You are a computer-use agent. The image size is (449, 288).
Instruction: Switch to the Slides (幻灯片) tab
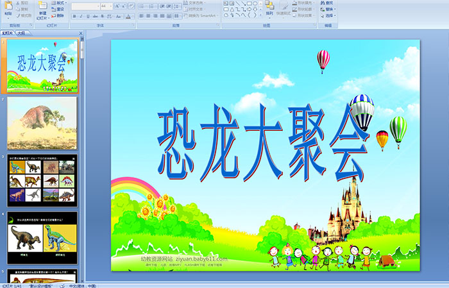tap(8, 32)
